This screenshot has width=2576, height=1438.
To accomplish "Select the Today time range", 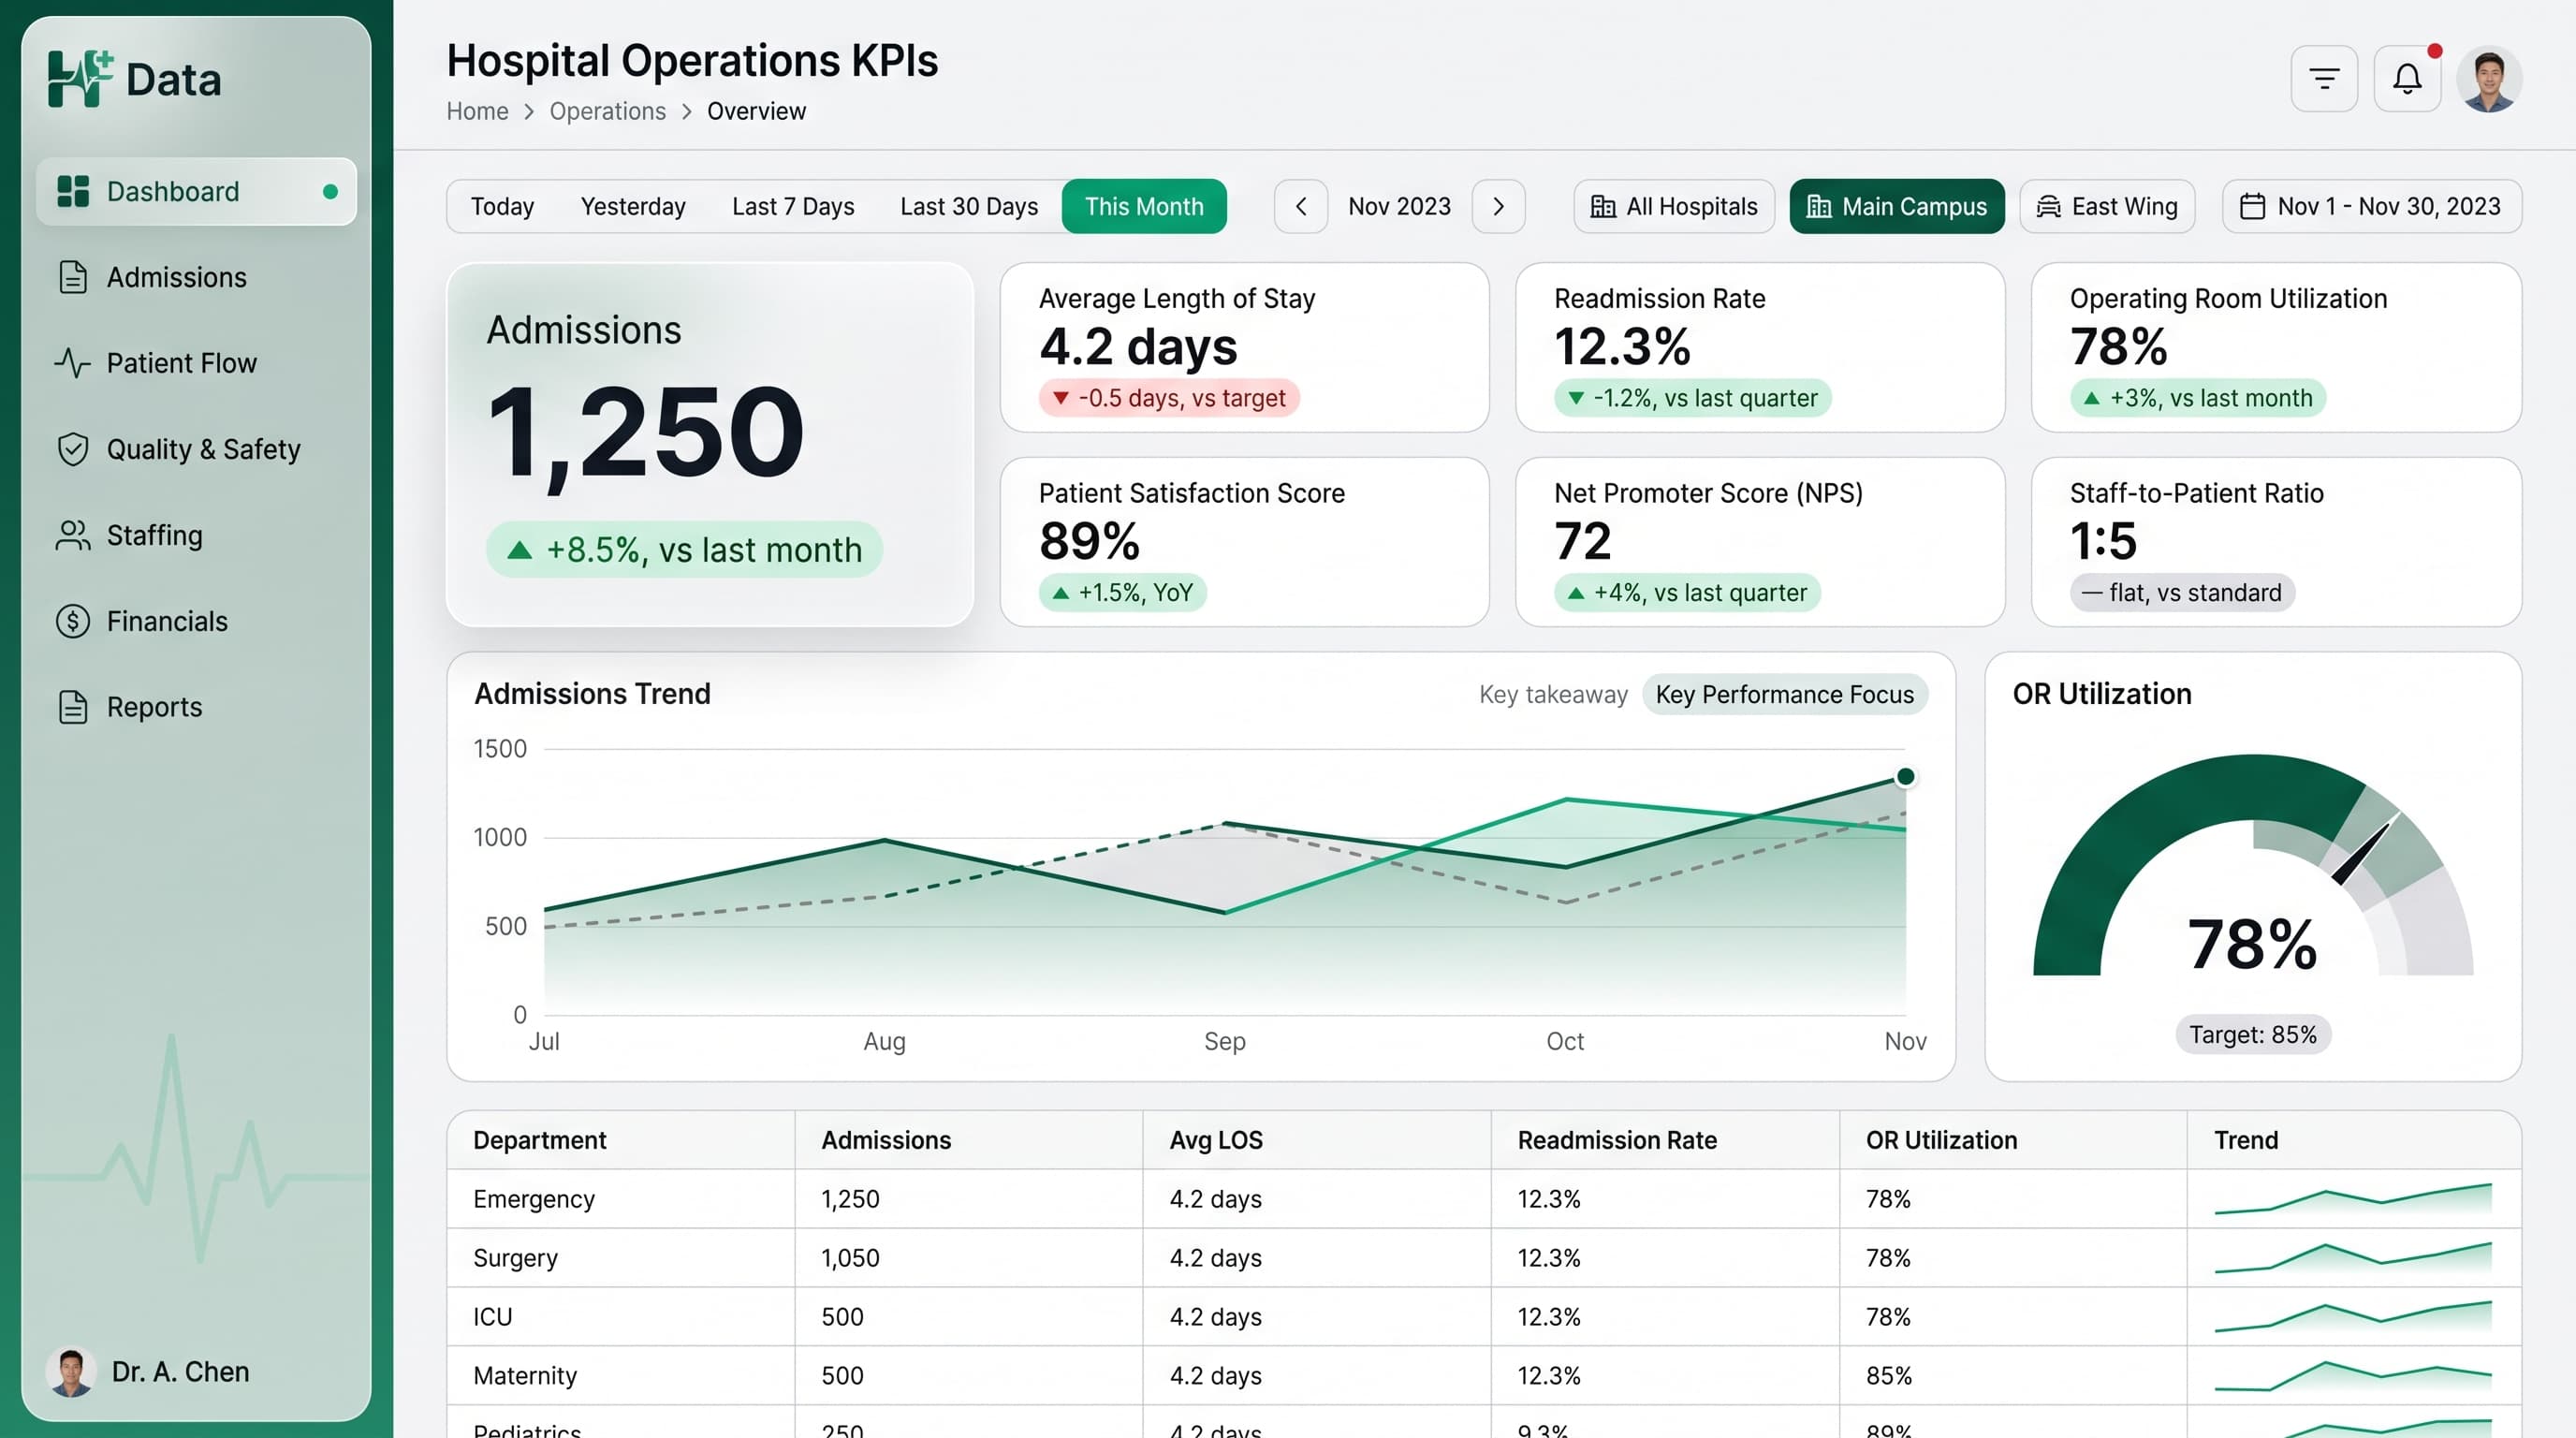I will click(502, 206).
